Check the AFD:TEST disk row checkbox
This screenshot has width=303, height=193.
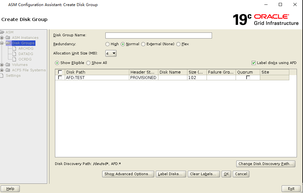(60, 77)
